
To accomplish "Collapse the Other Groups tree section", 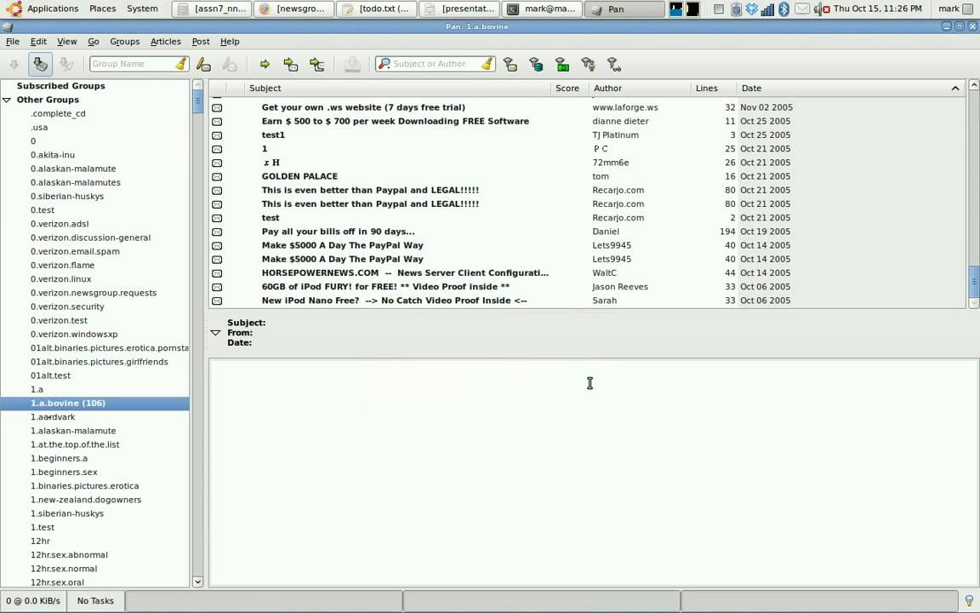I will click(7, 100).
